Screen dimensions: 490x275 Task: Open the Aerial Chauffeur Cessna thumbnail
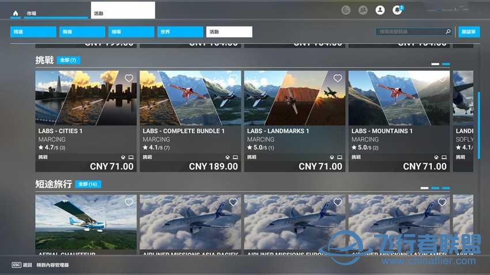[x=86, y=222]
